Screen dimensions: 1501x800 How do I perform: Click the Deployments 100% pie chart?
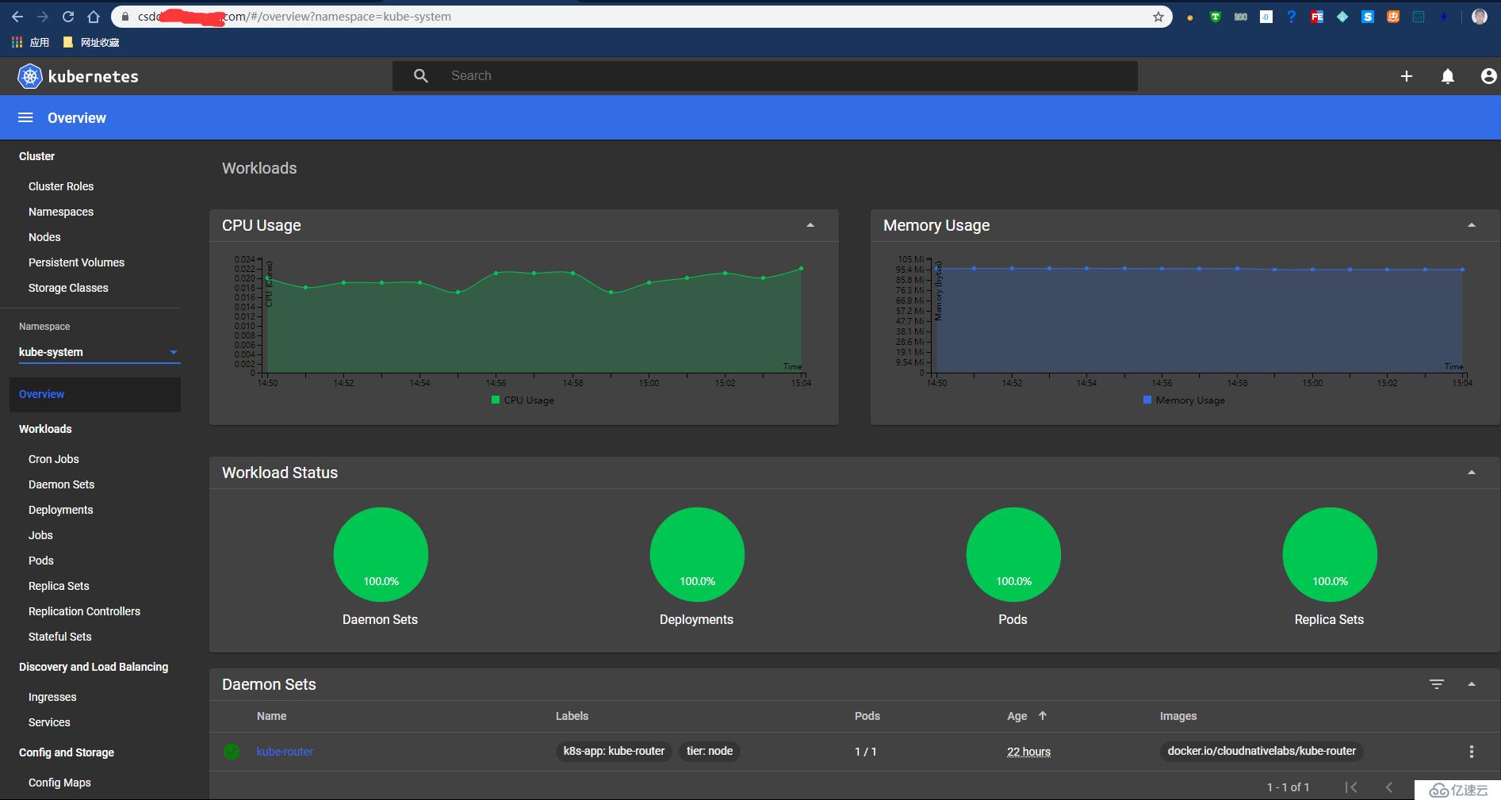tap(697, 554)
